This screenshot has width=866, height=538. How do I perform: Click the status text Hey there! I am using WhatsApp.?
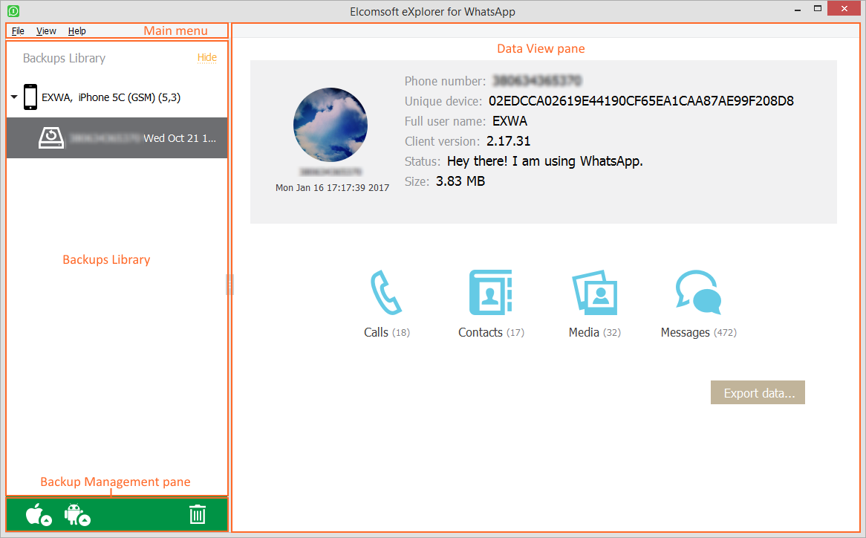click(x=545, y=161)
